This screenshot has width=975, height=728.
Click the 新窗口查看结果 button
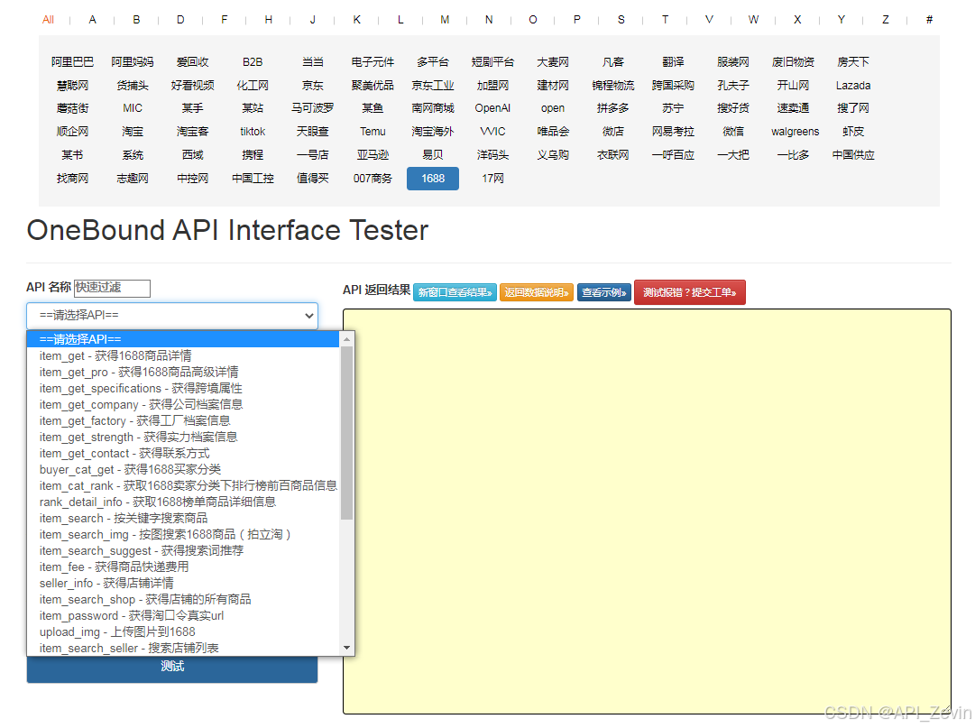[455, 292]
